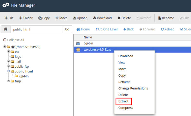Open the logs folder in tree
191x116 pixels.
pos(18,57)
